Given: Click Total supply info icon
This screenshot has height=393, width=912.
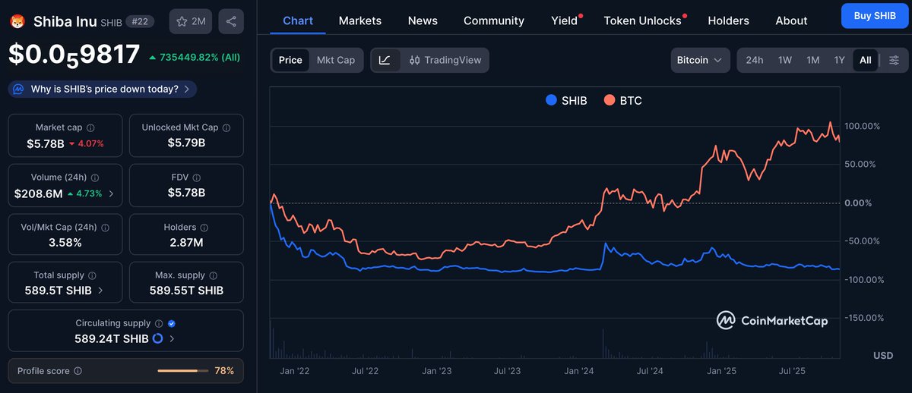Looking at the screenshot, I should 92,276.
